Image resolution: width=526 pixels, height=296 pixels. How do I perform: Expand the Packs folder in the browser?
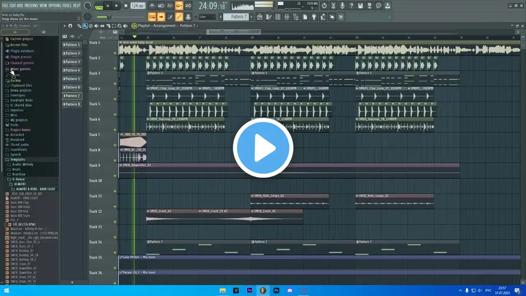[14, 125]
